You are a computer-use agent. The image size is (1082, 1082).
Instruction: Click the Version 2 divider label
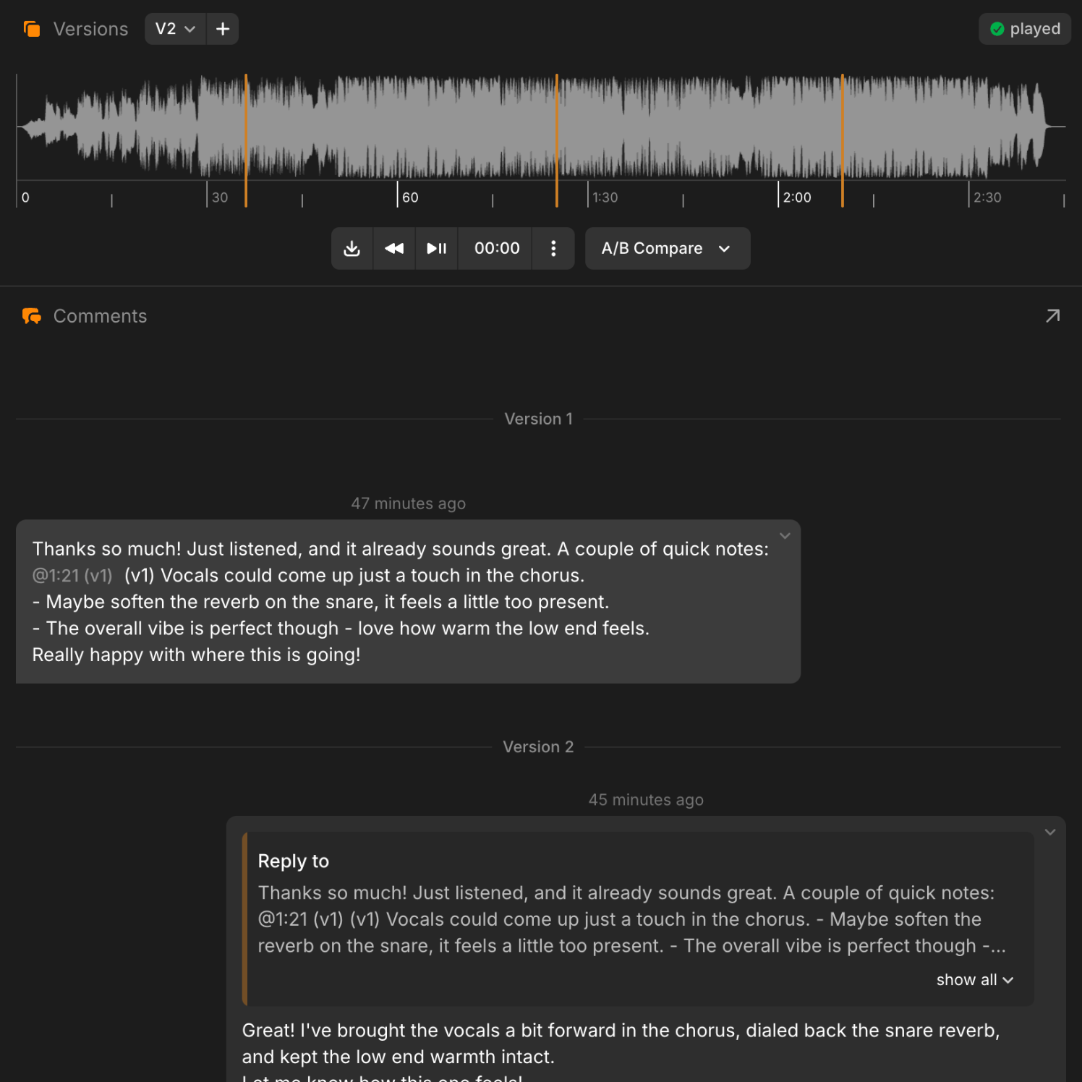[x=538, y=747]
